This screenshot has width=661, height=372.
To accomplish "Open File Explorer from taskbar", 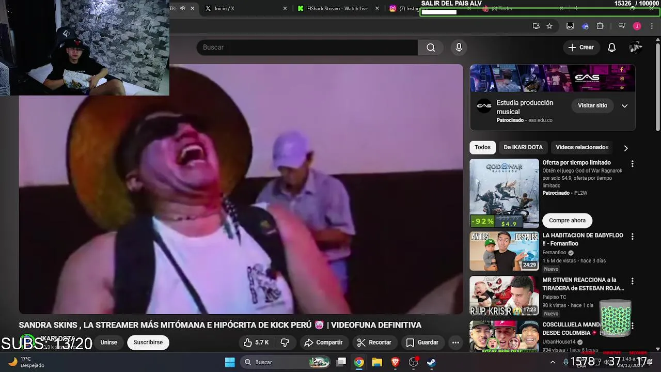I will click(x=377, y=362).
